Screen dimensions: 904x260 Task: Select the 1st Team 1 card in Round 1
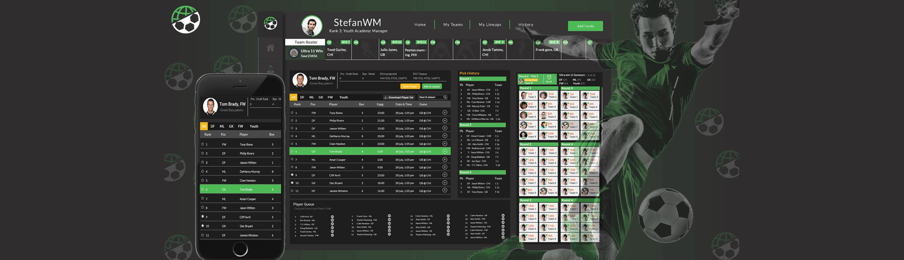pyautogui.click(x=528, y=95)
